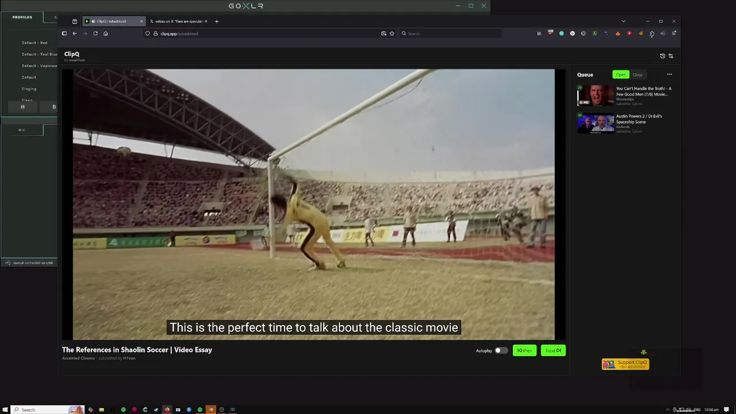Open the browser library icon
The width and height of the screenshot is (736, 414).
(x=539, y=33)
